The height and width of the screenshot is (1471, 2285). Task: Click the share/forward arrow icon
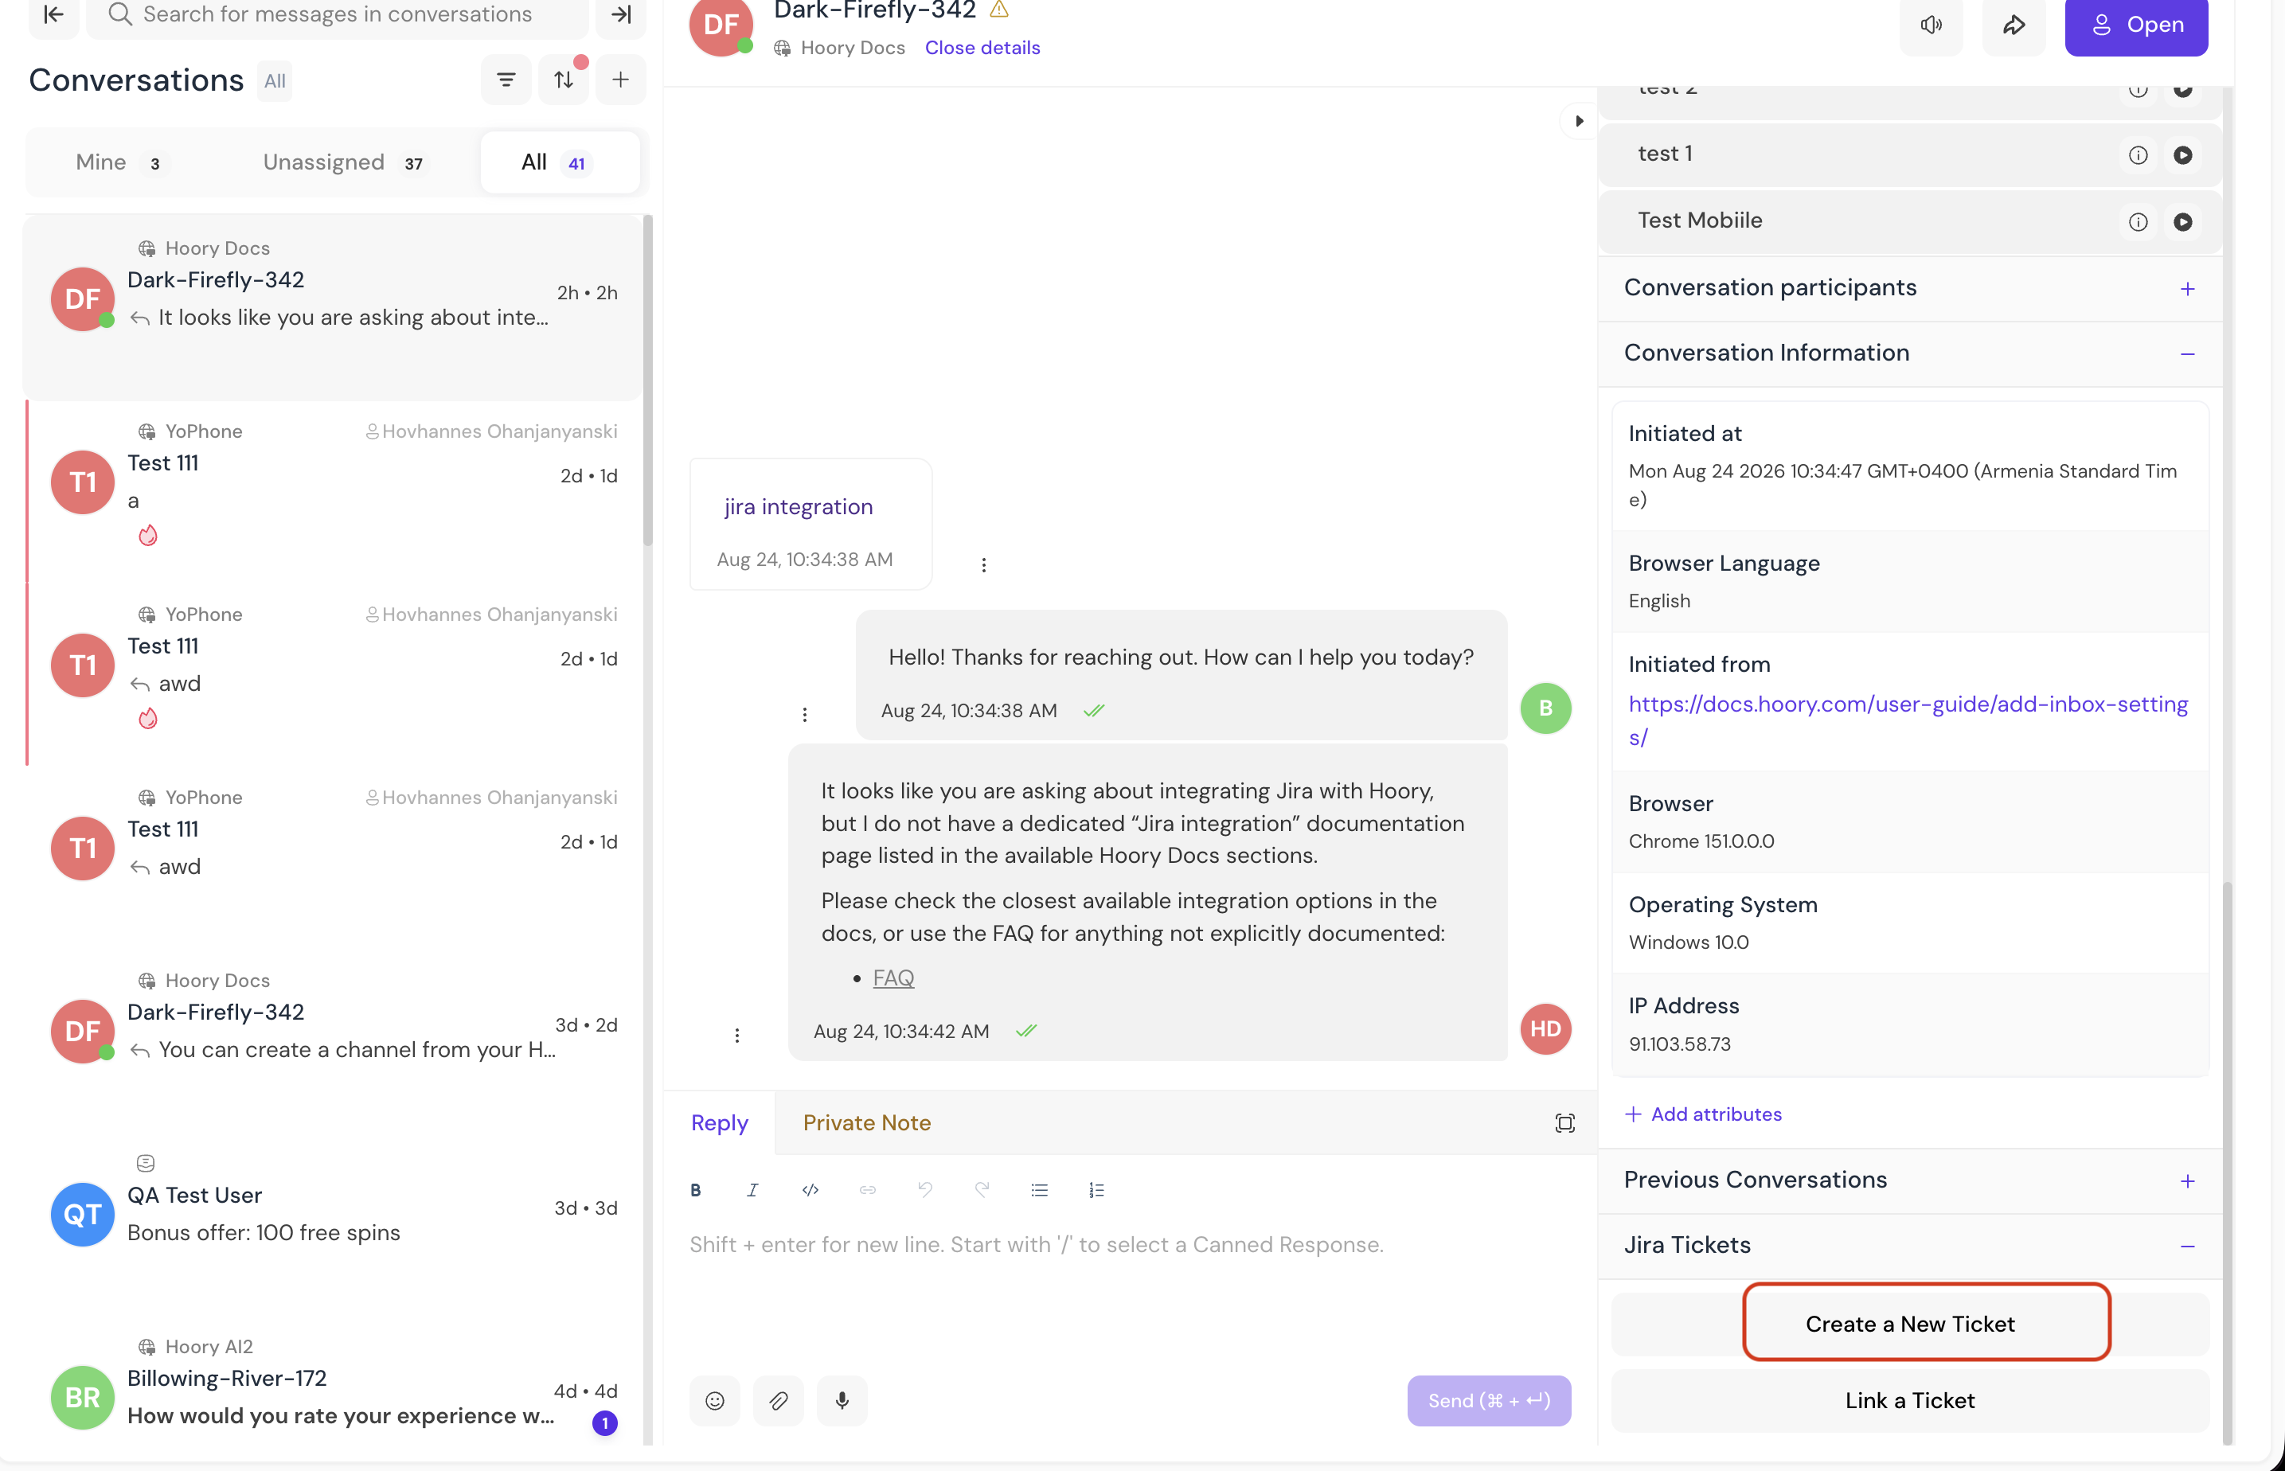(2014, 25)
